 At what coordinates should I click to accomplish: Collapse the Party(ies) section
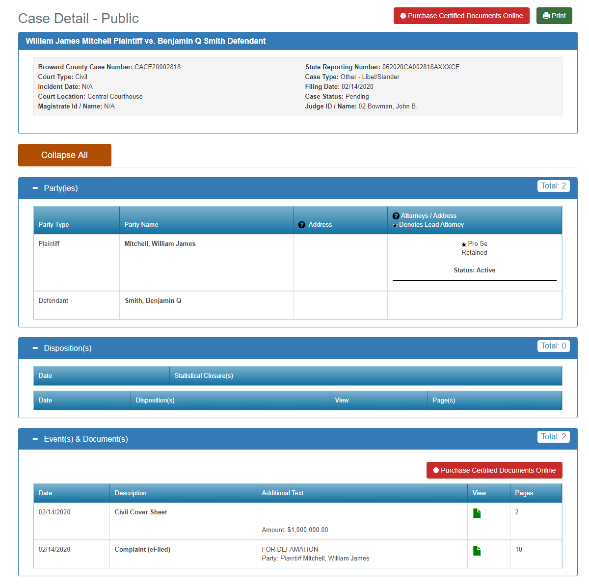click(35, 188)
